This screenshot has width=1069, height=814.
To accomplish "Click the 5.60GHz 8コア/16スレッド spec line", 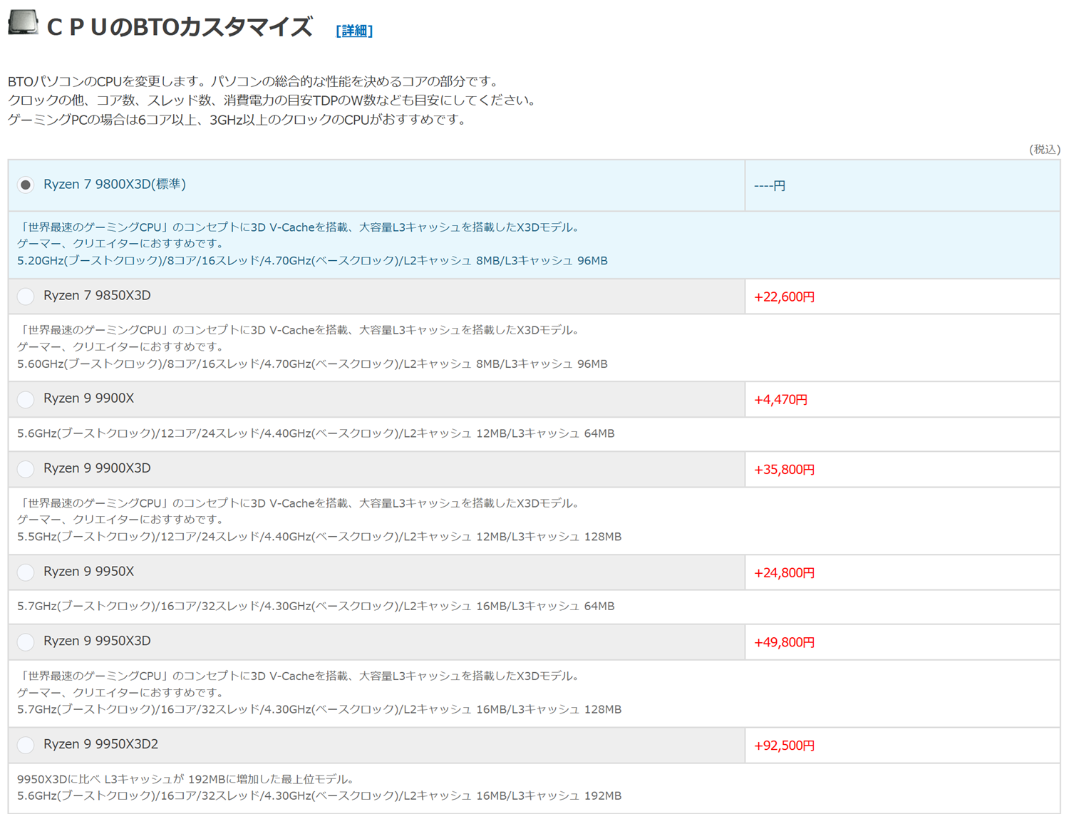I will pos(312,364).
